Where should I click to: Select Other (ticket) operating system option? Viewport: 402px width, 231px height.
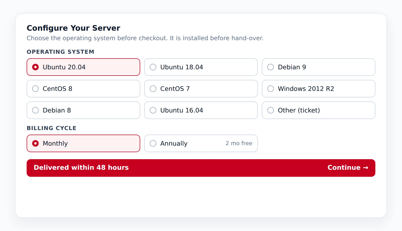(x=319, y=110)
